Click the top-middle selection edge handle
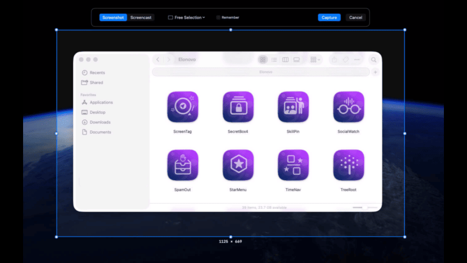 [x=231, y=30]
